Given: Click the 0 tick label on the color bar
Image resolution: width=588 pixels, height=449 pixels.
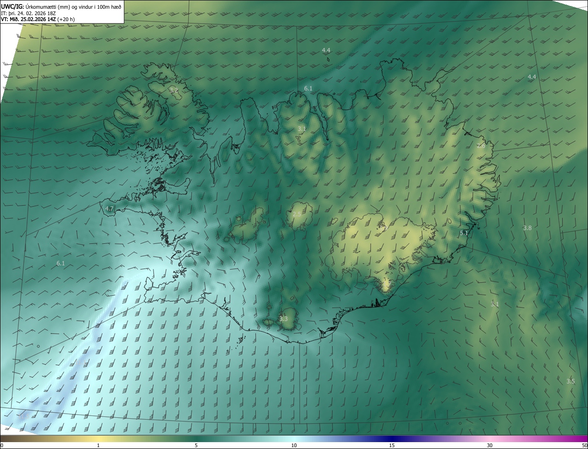Looking at the screenshot, I should 2,445.
